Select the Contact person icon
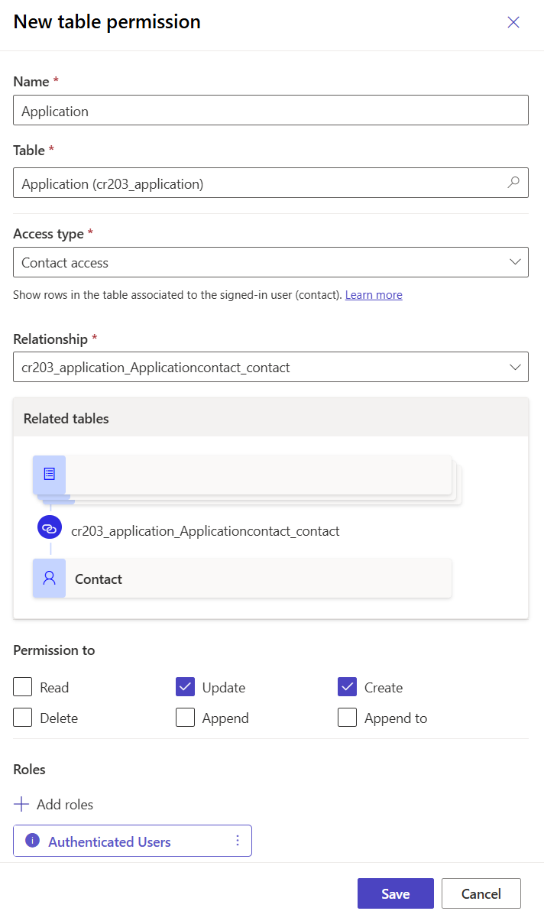544x911 pixels. [x=49, y=579]
